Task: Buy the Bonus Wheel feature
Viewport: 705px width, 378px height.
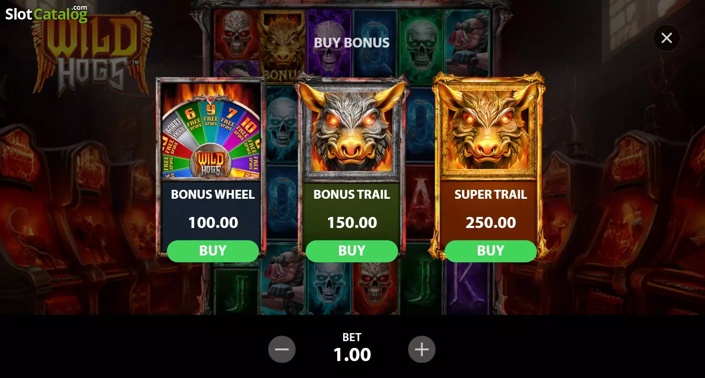Action: [213, 251]
